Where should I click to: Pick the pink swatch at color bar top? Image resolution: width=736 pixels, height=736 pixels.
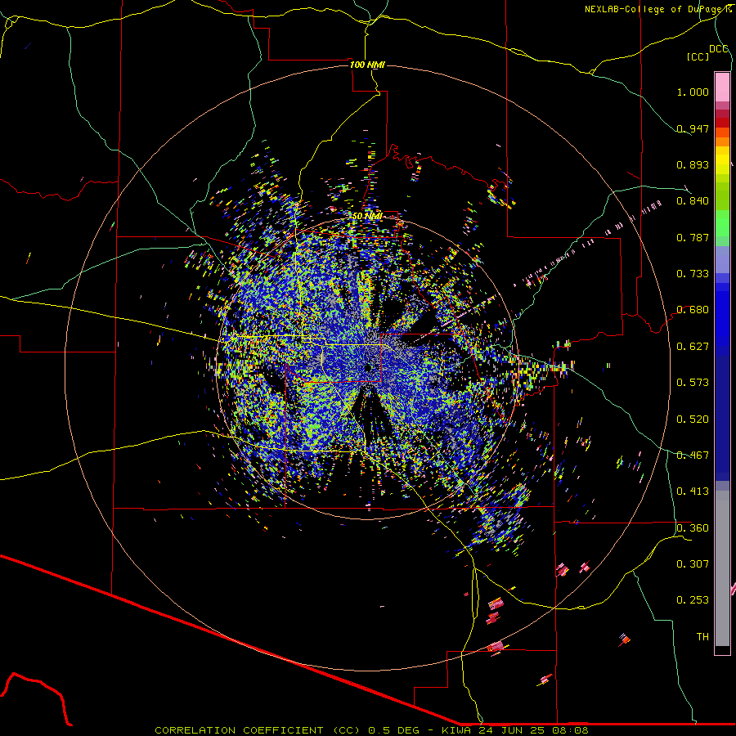click(722, 87)
